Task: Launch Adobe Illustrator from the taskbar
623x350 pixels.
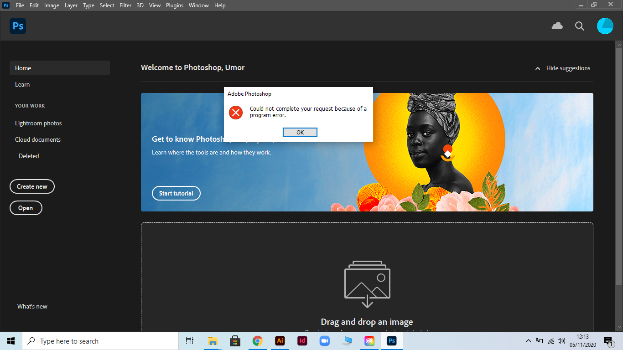Action: 280,340
